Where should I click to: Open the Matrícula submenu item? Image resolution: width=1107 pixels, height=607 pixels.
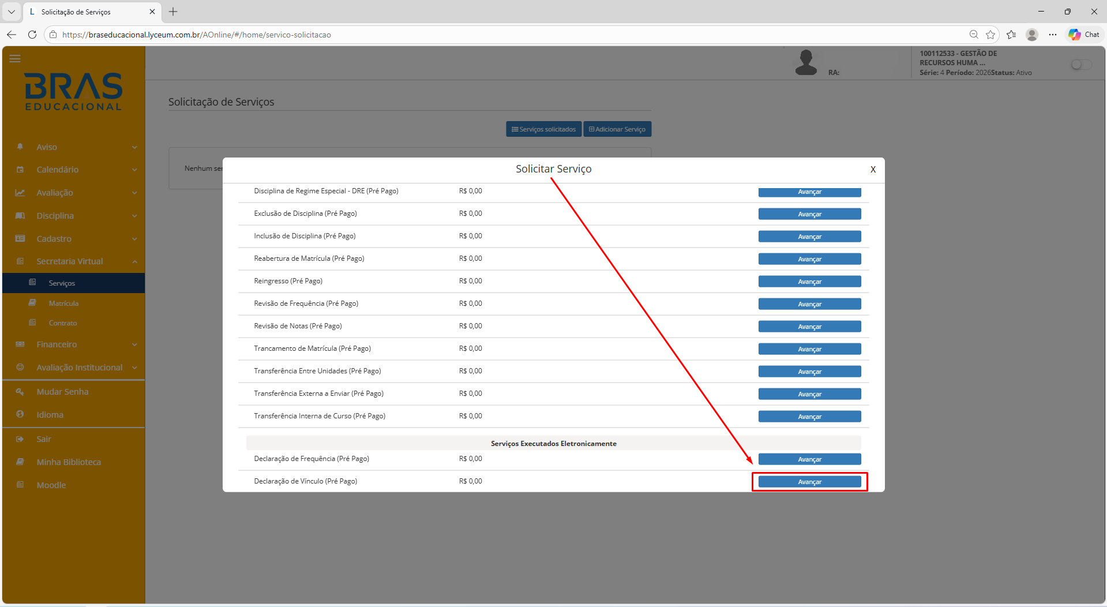click(63, 303)
